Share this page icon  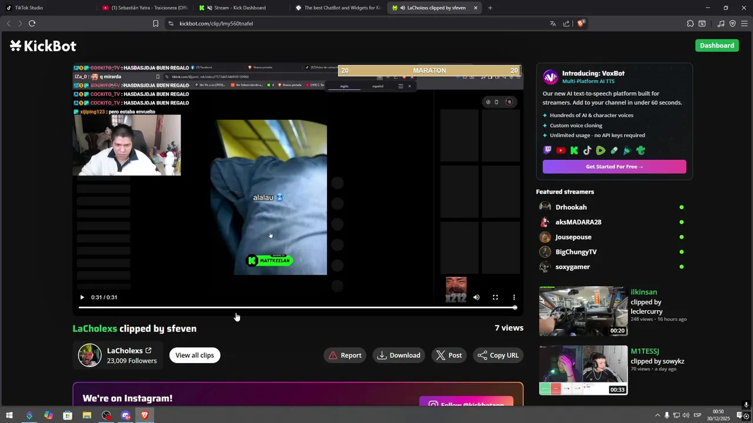tap(566, 23)
